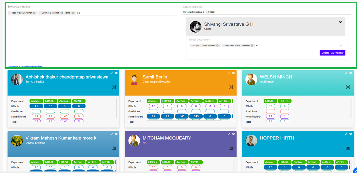Show the +9 more selected organizations
The image size is (357, 173).
click(78, 13)
